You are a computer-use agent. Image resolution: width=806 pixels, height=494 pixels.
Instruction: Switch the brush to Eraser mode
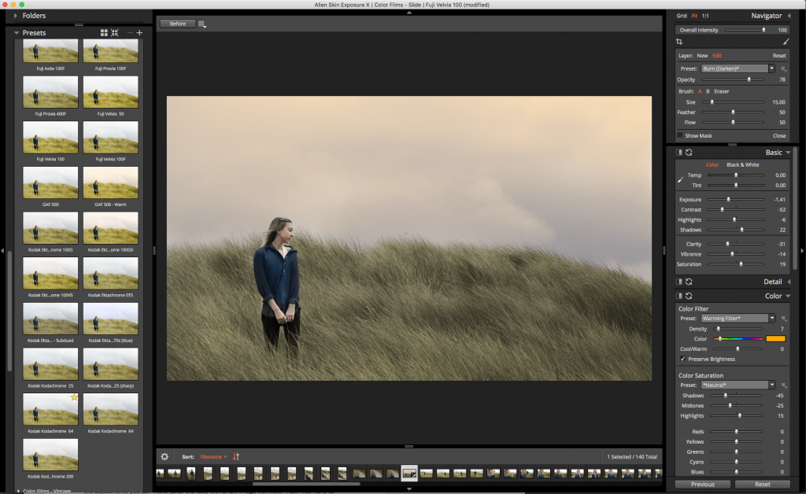tap(721, 91)
